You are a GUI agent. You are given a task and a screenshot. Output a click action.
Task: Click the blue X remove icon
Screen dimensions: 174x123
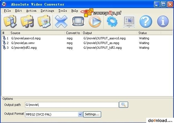tap(61, 21)
